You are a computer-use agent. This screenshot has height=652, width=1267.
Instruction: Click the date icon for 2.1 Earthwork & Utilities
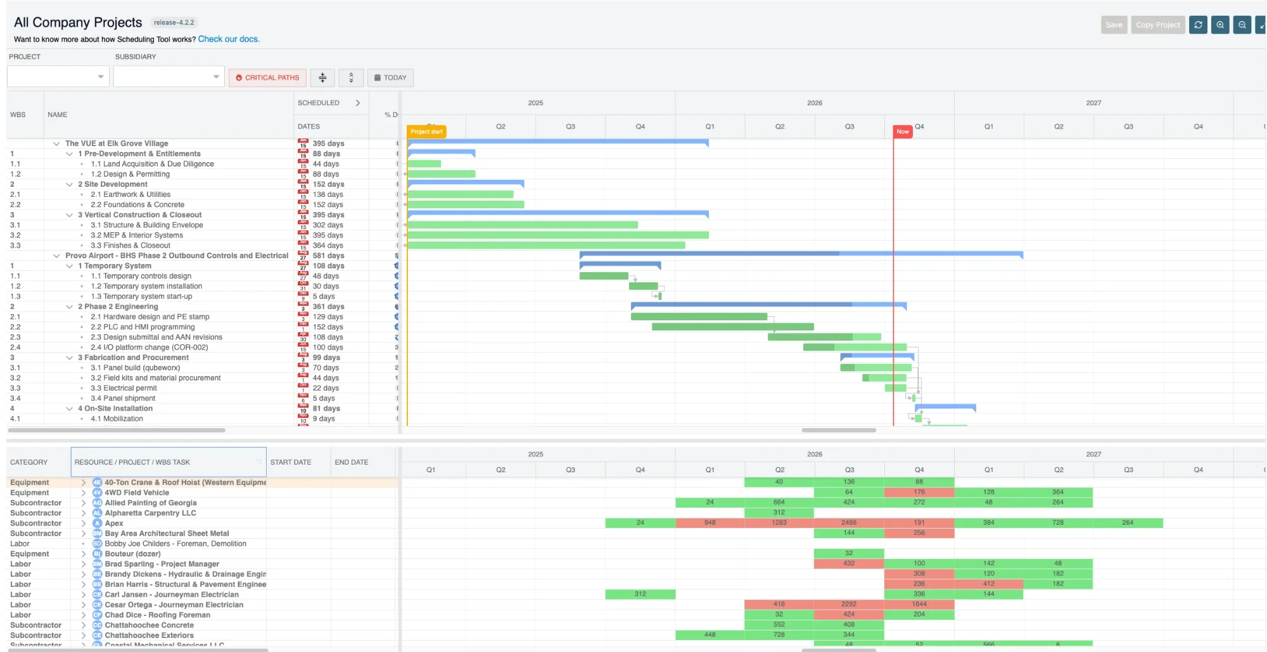(x=303, y=194)
